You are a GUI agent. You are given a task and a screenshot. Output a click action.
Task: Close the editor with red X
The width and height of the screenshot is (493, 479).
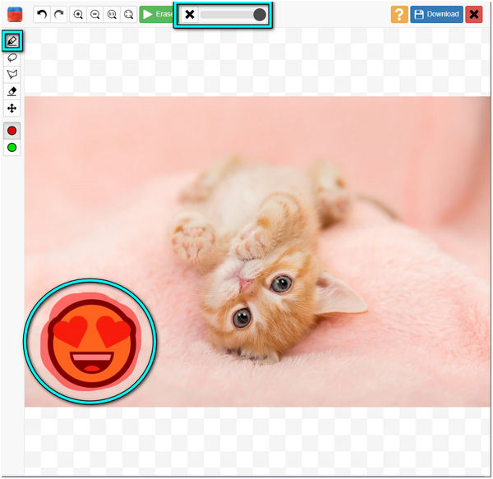pos(474,15)
